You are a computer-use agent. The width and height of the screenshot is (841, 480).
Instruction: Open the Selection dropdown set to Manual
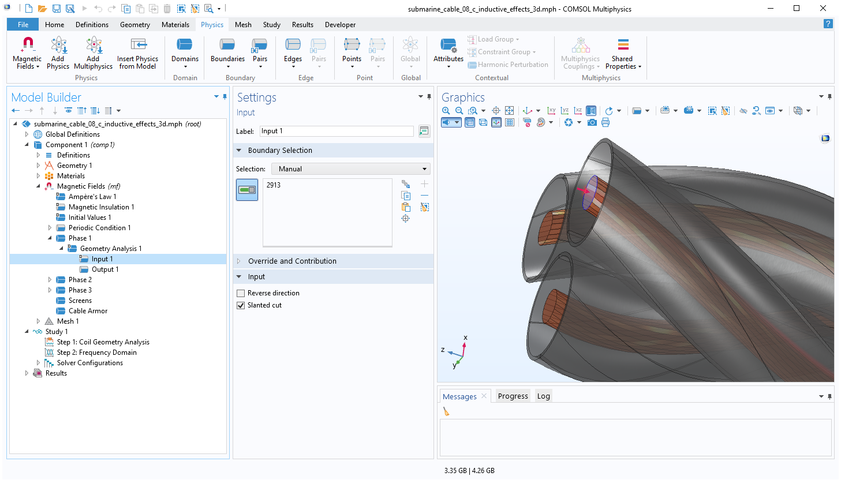351,169
